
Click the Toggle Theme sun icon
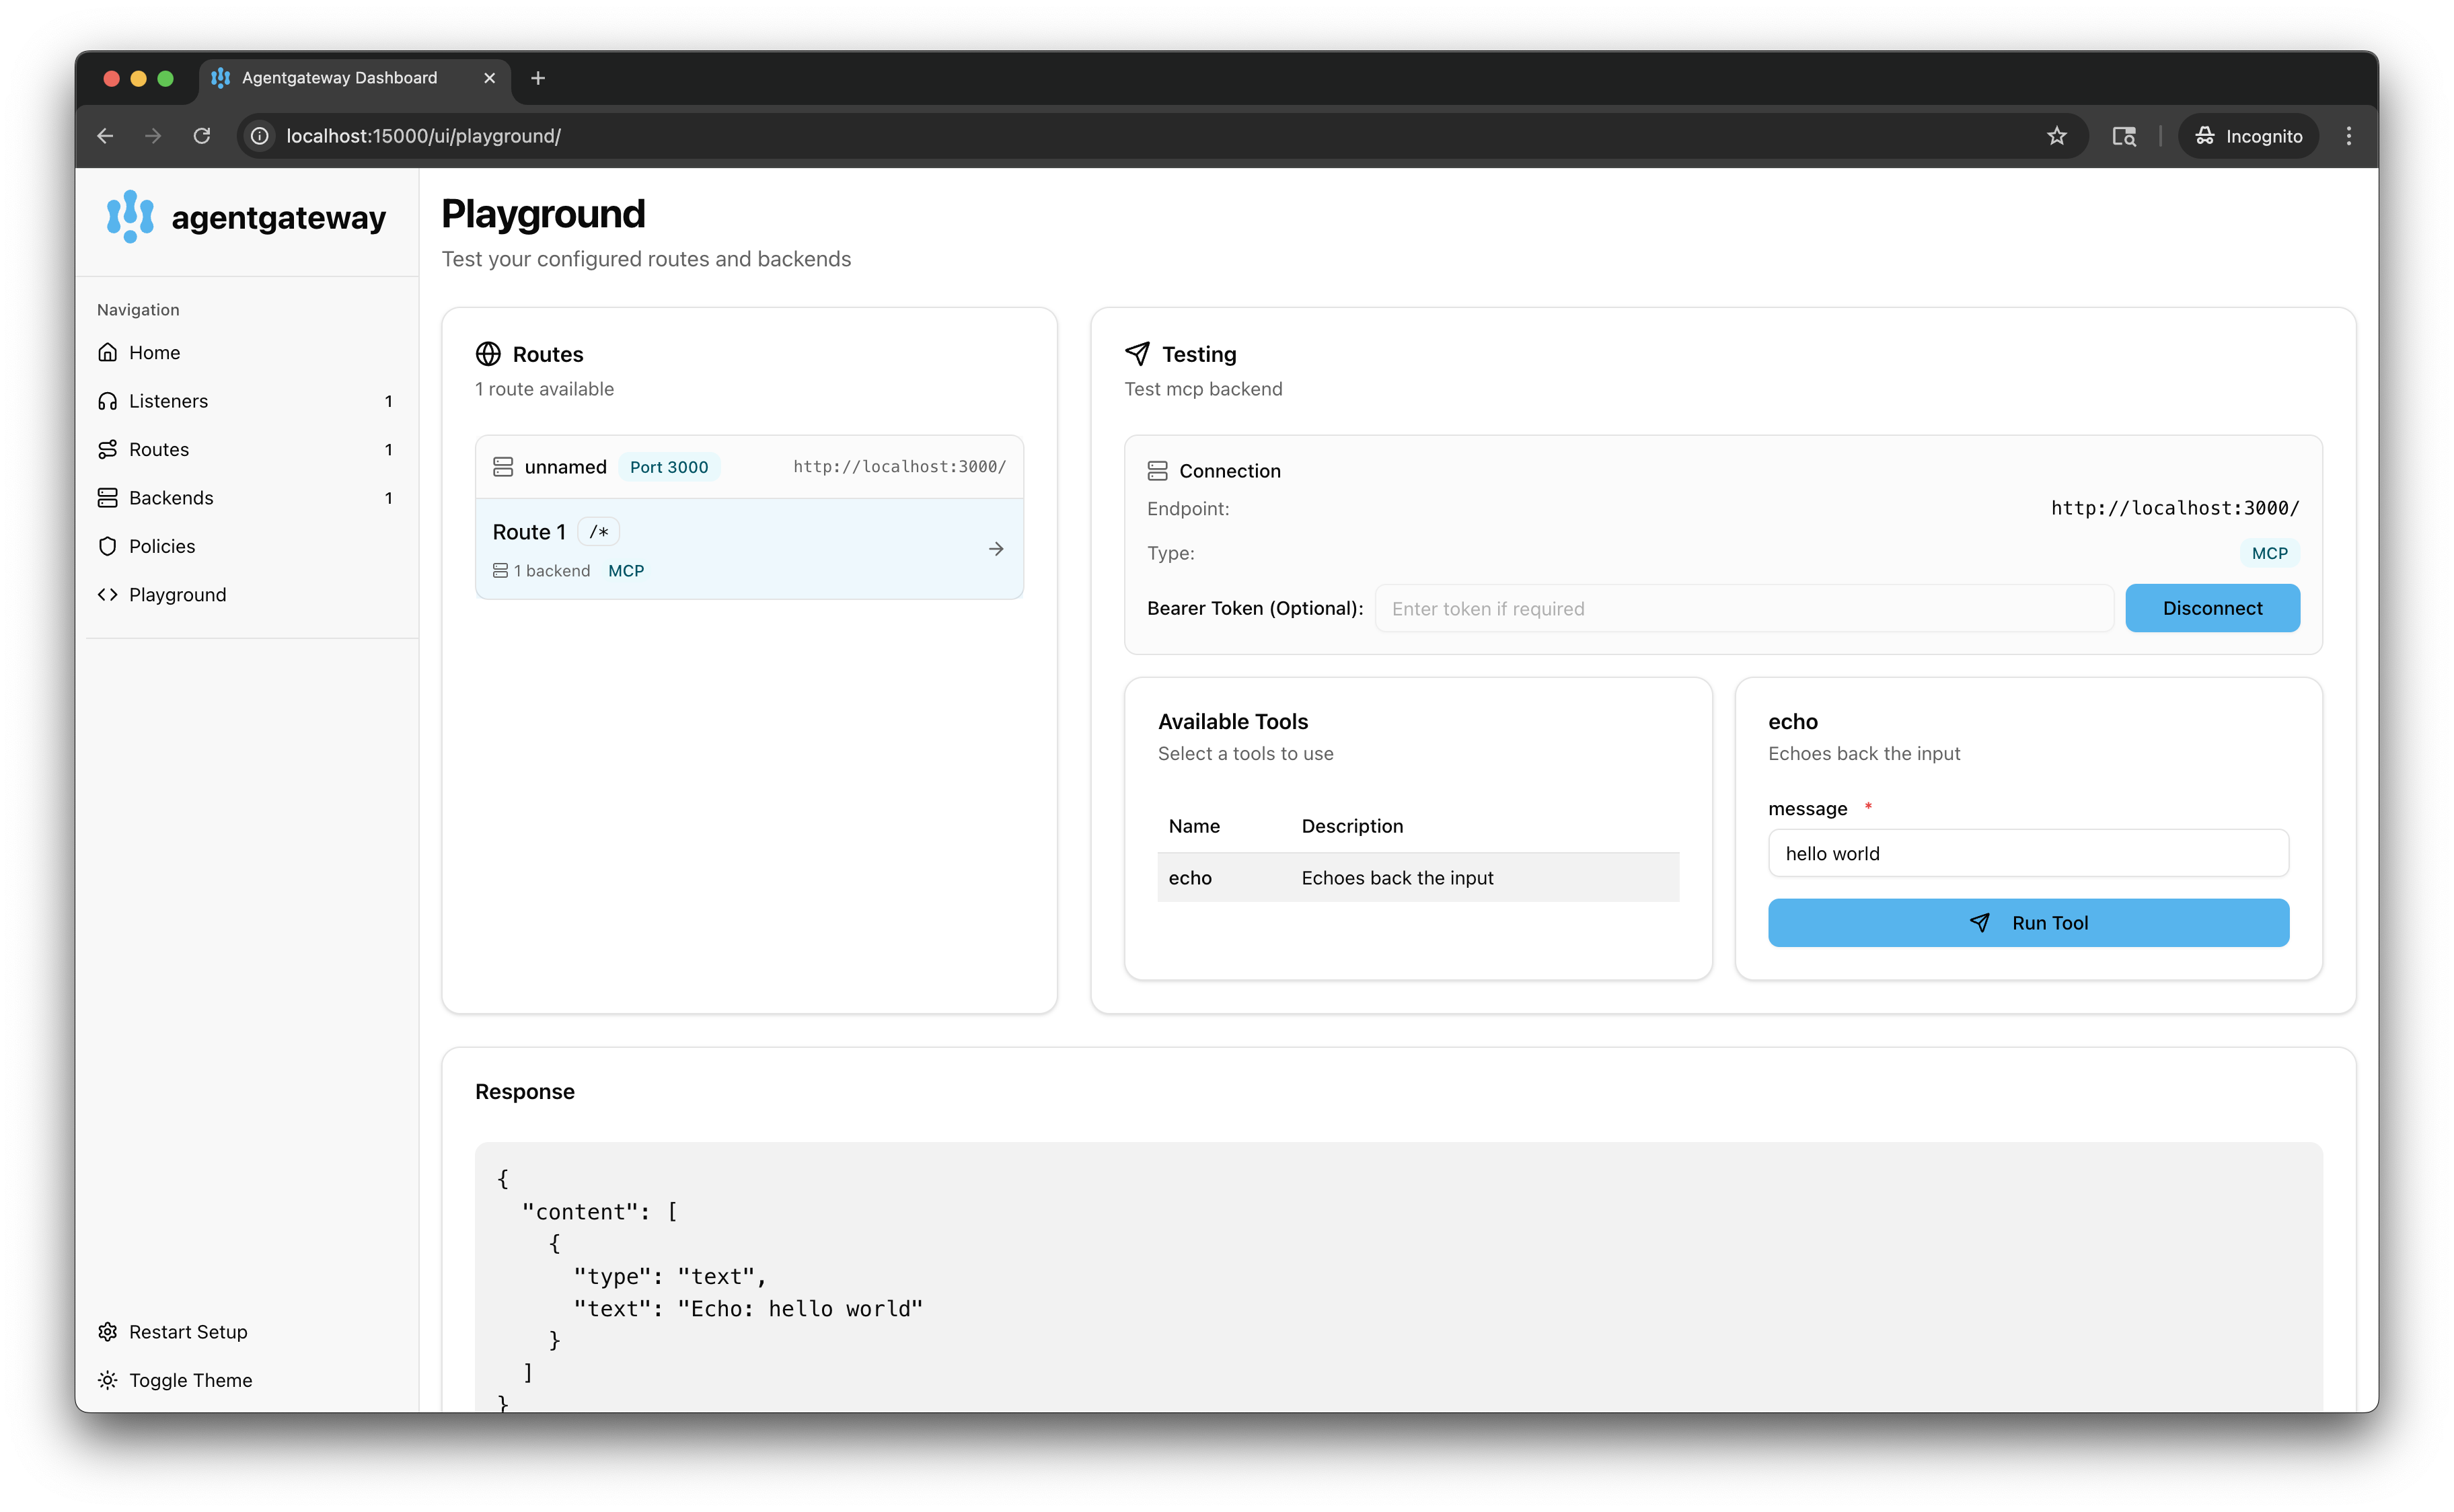[108, 1379]
